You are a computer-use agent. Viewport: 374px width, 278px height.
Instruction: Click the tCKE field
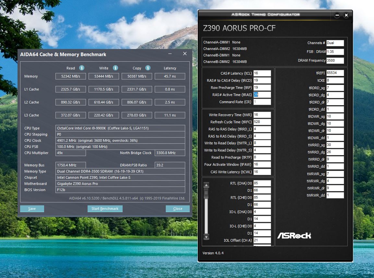pos(335,80)
